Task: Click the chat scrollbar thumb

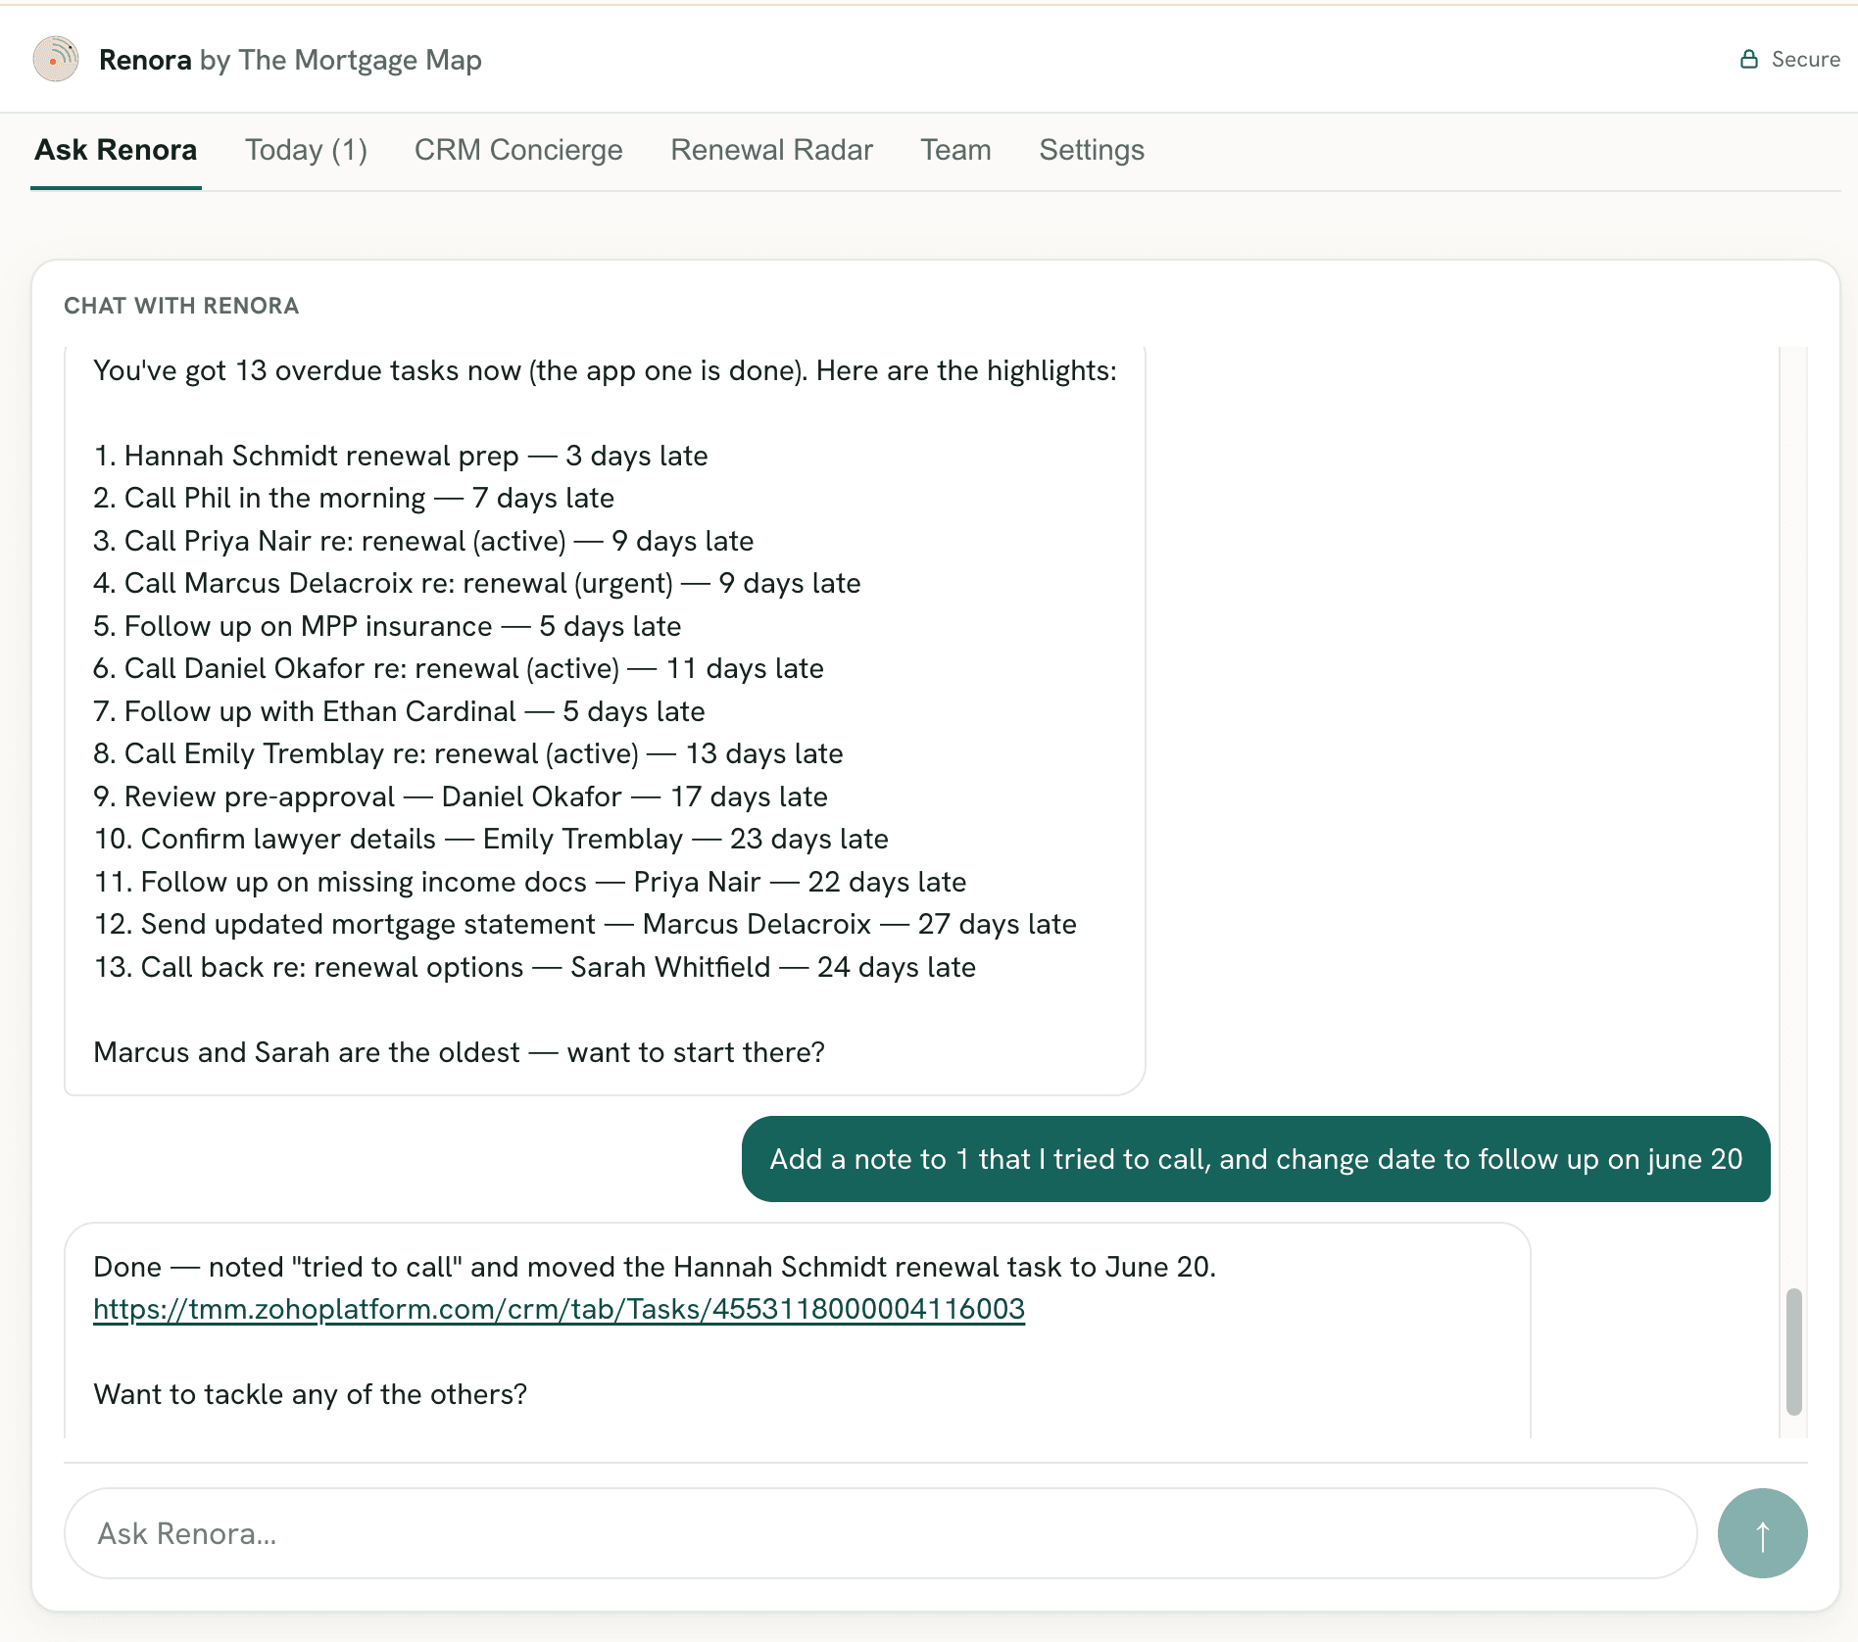Action: click(1793, 1352)
